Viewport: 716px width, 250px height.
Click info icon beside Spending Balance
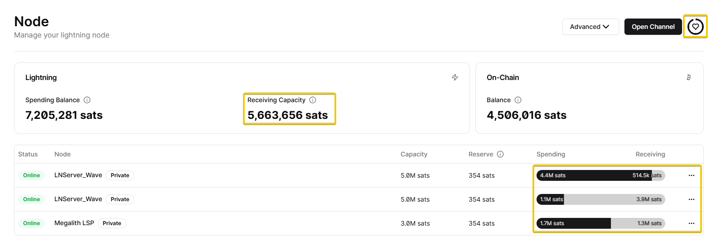pyautogui.click(x=87, y=100)
